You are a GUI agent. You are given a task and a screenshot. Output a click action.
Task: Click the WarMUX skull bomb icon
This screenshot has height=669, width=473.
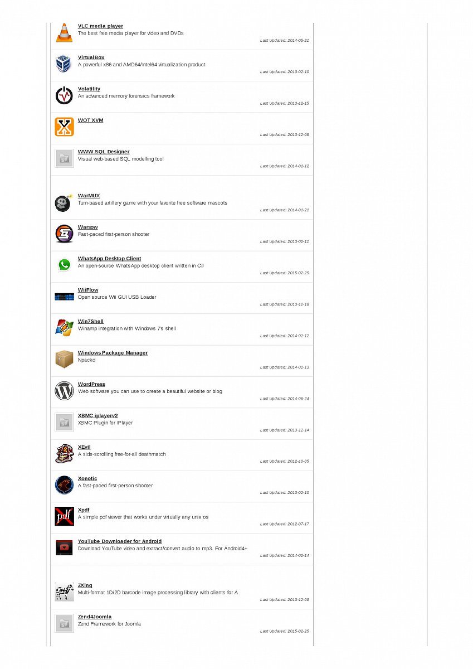64,202
